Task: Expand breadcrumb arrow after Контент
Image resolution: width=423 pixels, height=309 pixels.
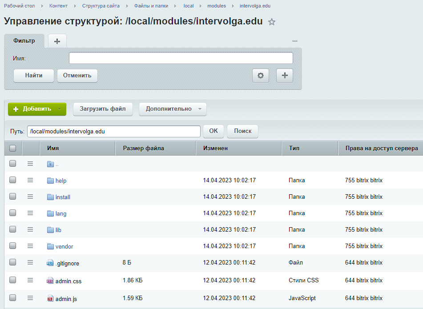Action: (x=76, y=6)
